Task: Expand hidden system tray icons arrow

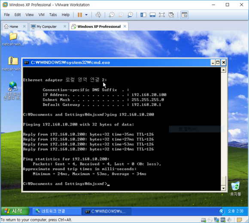Action: 222,211
